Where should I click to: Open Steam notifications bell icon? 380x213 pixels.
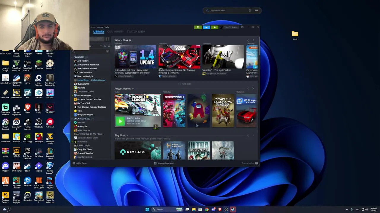pos(215,27)
